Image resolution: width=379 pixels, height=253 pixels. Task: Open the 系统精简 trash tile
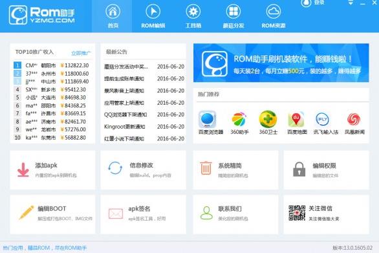click(235, 170)
